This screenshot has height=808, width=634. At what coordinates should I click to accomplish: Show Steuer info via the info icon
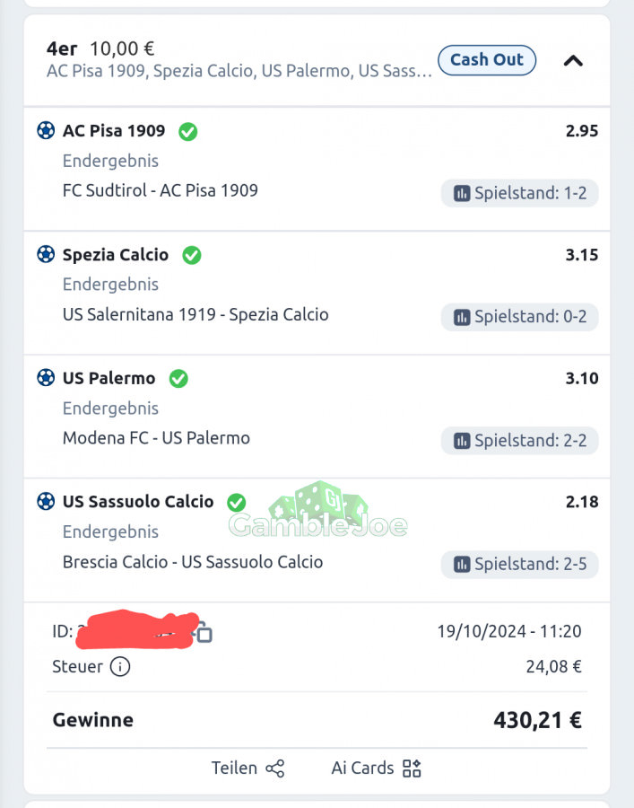pyautogui.click(x=120, y=666)
